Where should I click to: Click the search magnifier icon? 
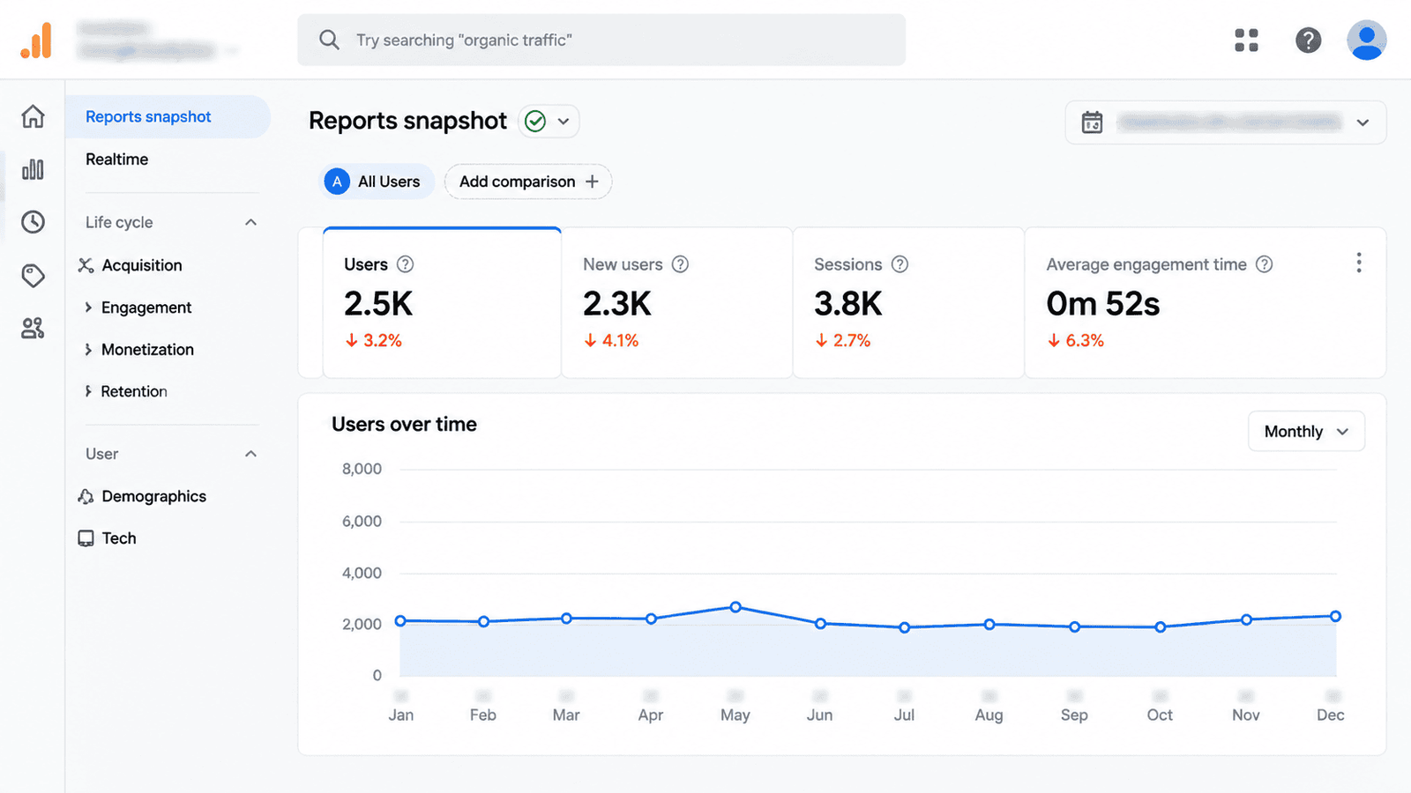point(329,40)
